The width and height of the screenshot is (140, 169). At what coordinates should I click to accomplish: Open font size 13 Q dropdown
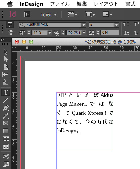(x=49, y=33)
